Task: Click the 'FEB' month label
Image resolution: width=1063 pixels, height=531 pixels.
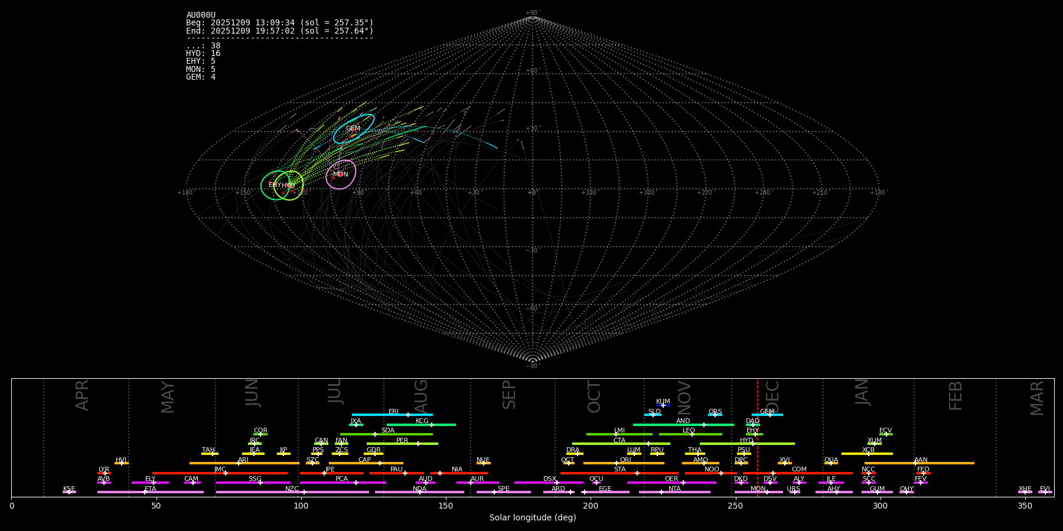Action: point(956,396)
